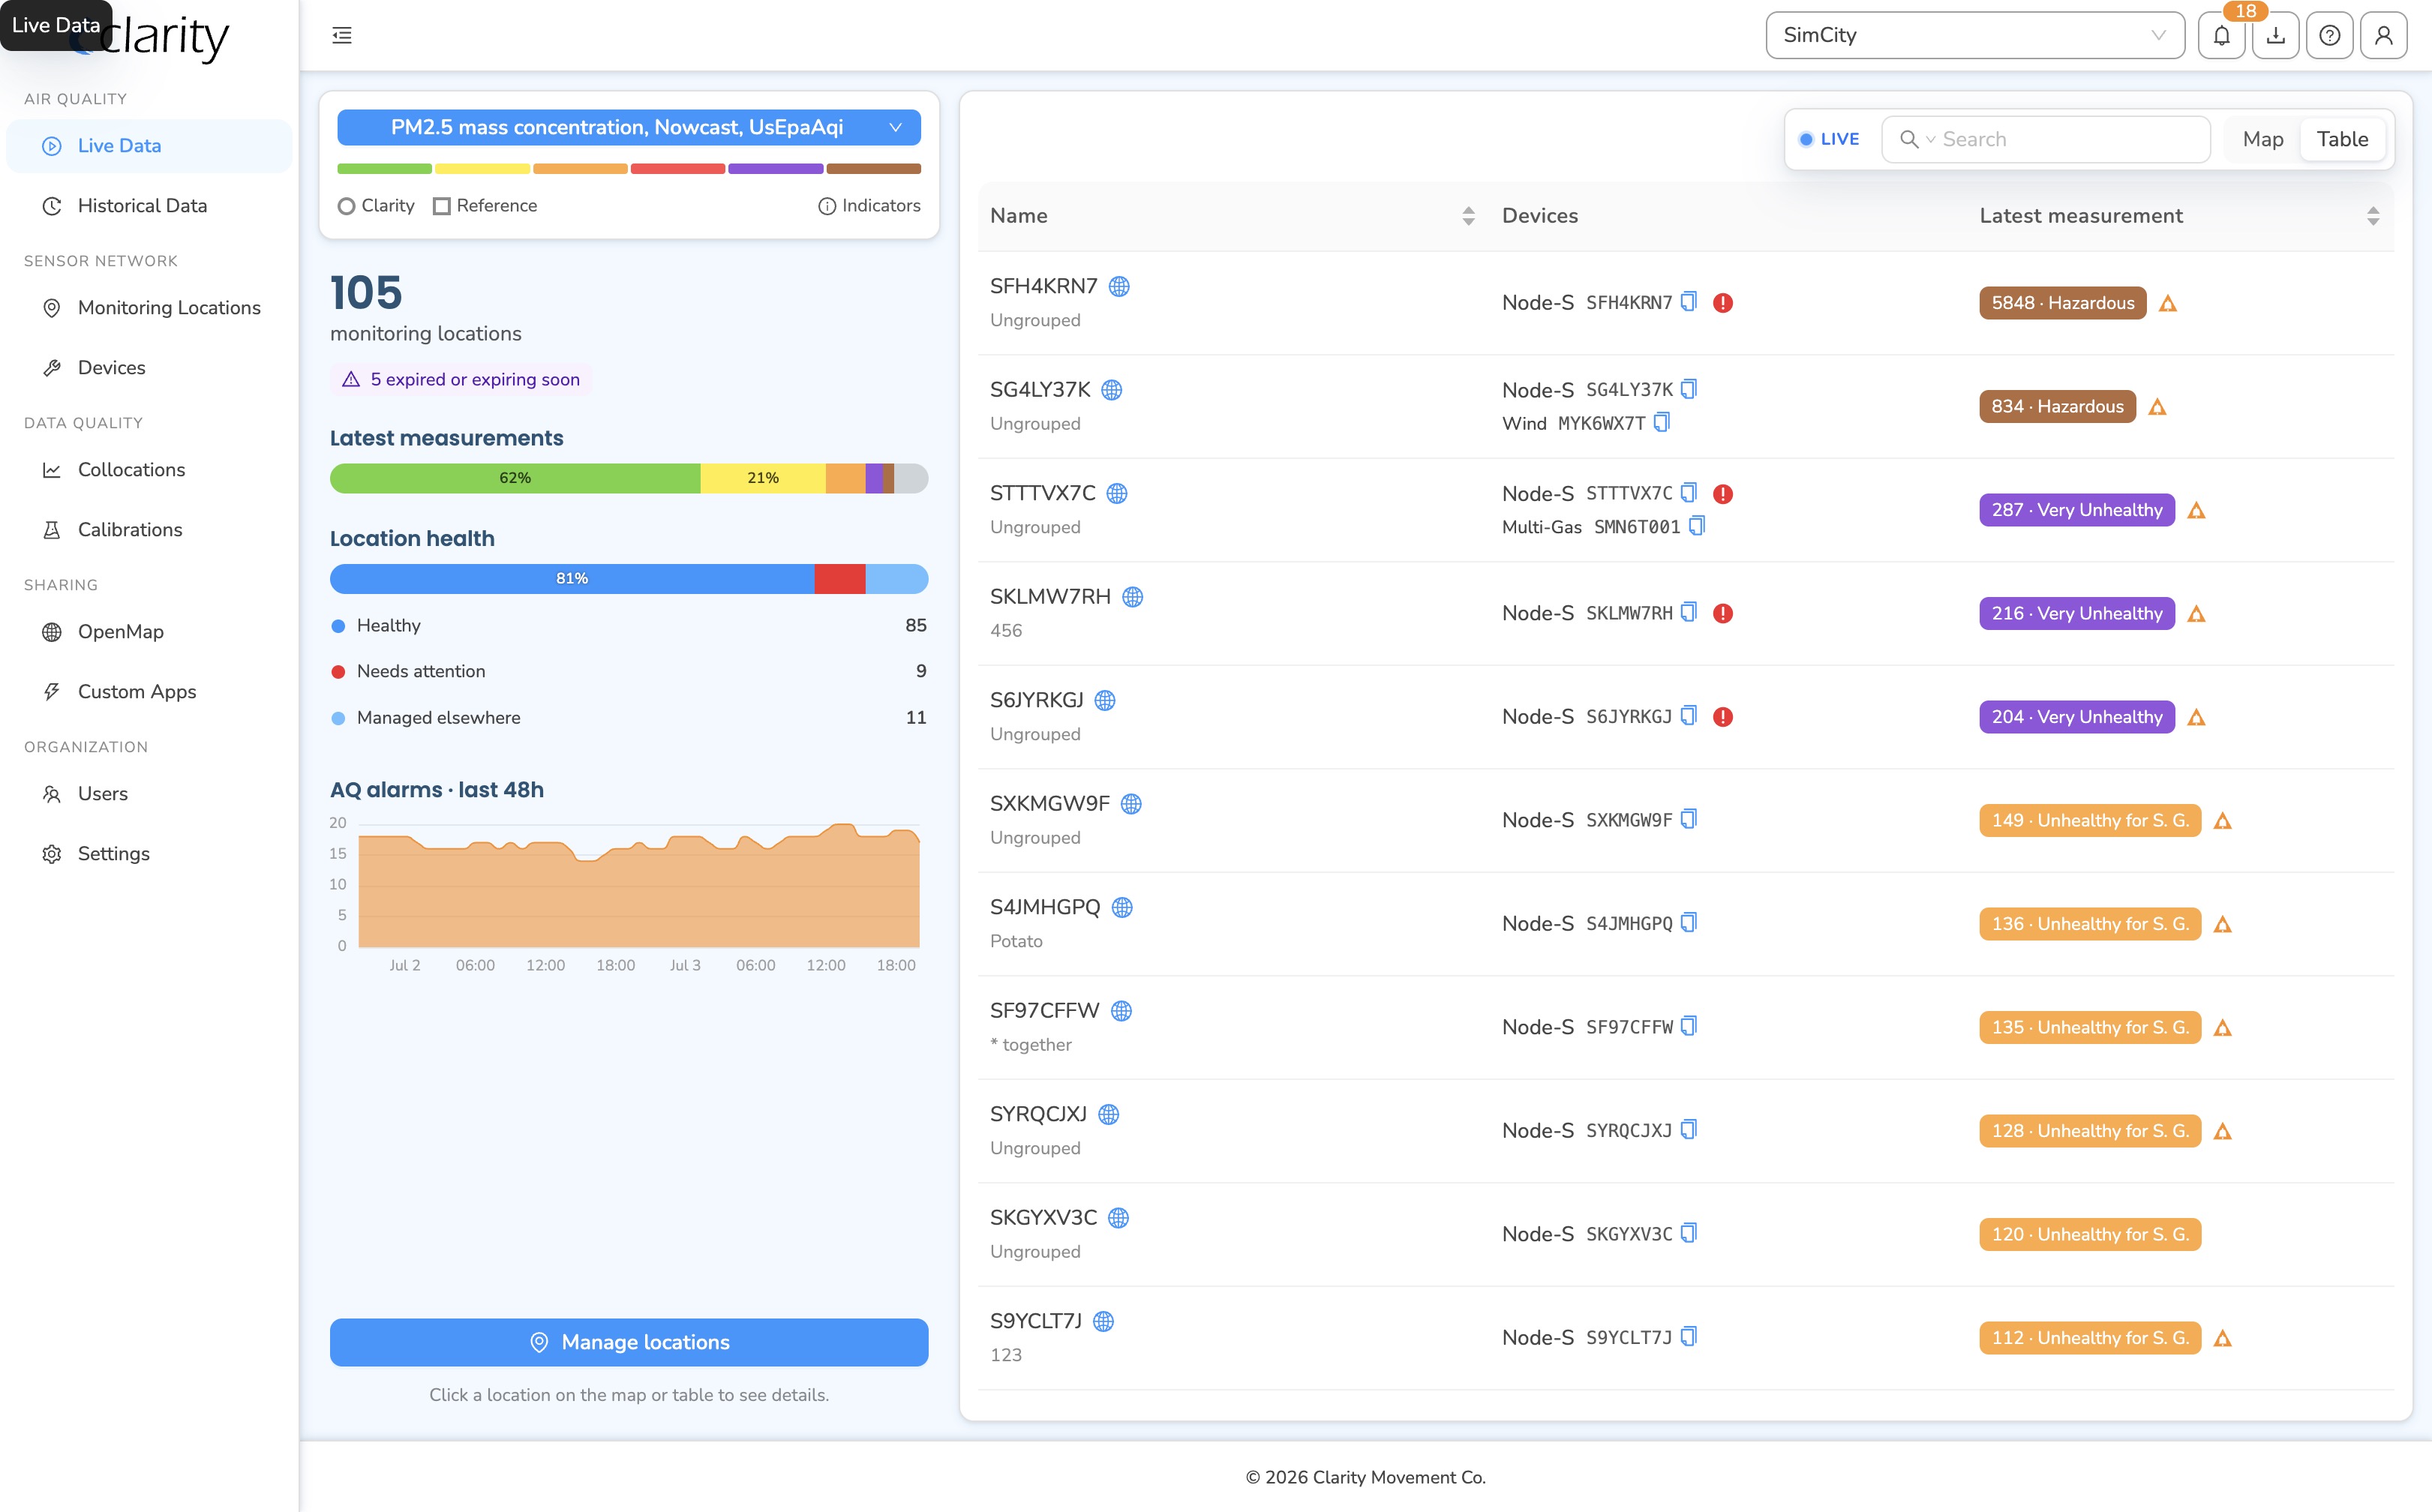Click warning triangle beside 5848 Hazardous
Image resolution: width=2432 pixels, height=1512 pixels.
tap(2168, 304)
